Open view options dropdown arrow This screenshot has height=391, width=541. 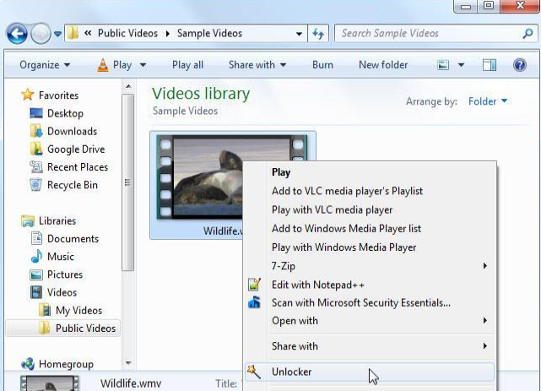pos(461,65)
